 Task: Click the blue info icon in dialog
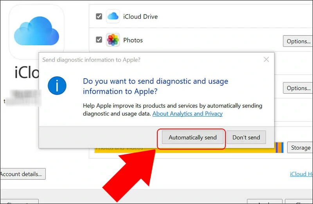point(57,86)
